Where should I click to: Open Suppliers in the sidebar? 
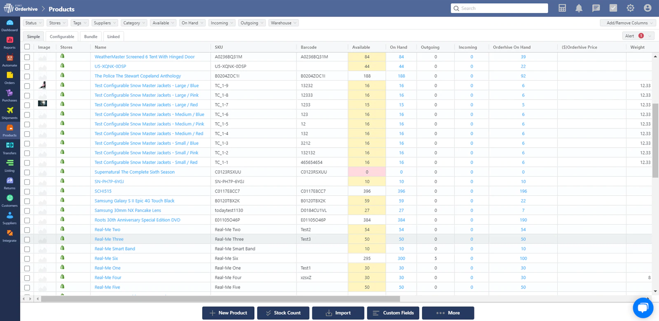coord(9,218)
